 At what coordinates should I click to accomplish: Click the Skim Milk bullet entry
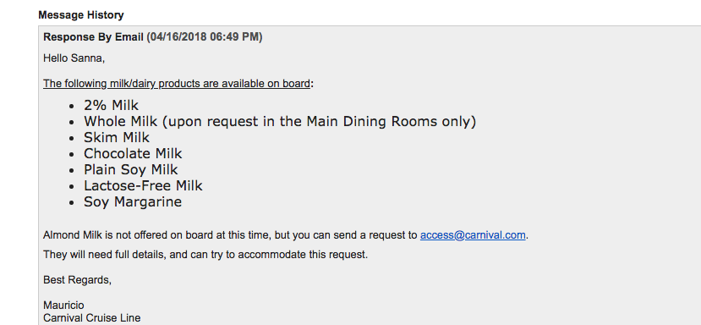pyautogui.click(x=117, y=137)
